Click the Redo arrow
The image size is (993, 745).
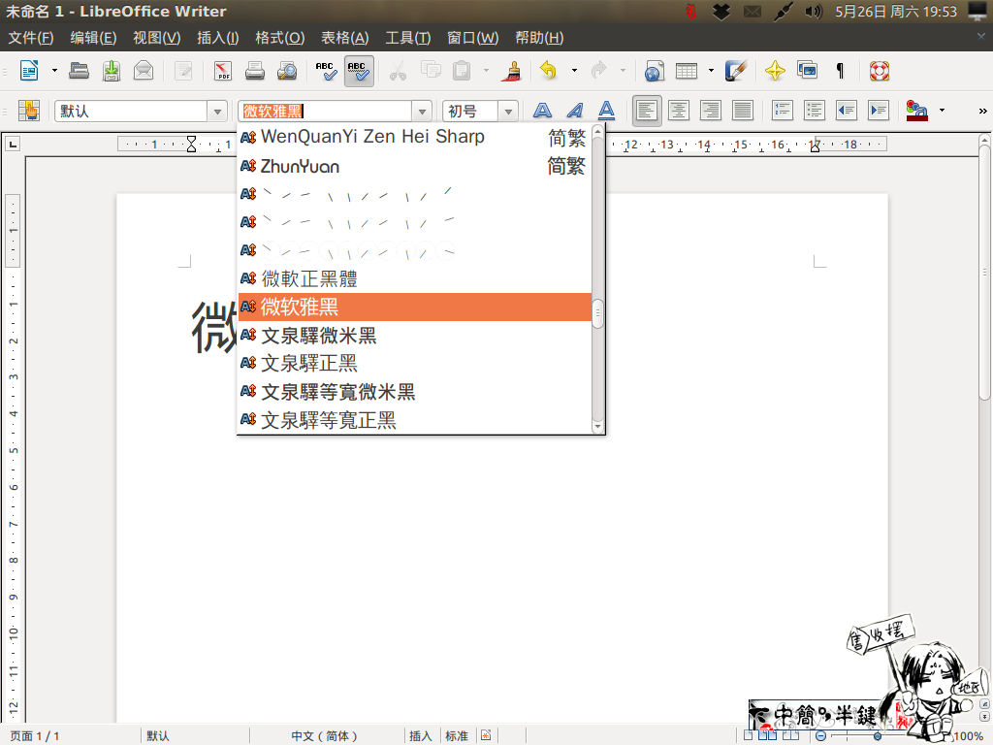tap(599, 70)
